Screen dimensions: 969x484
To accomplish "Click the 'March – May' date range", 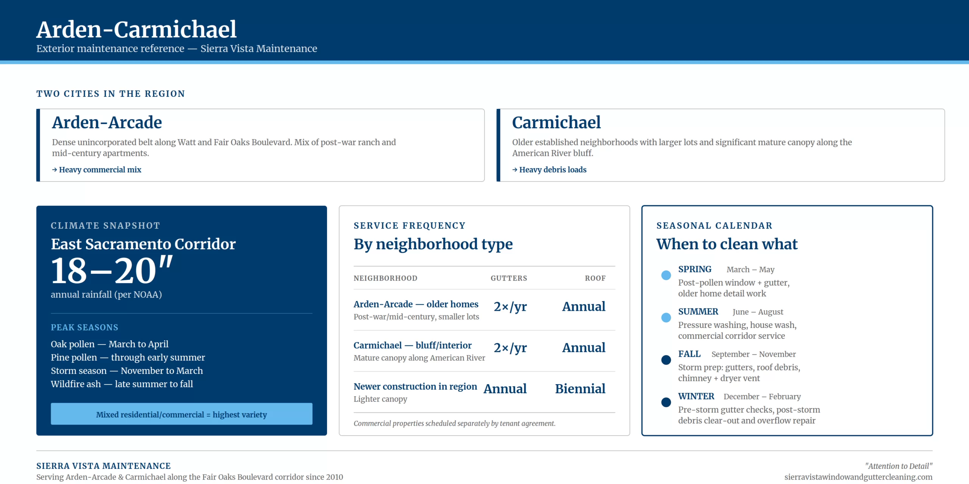I will (x=751, y=270).
